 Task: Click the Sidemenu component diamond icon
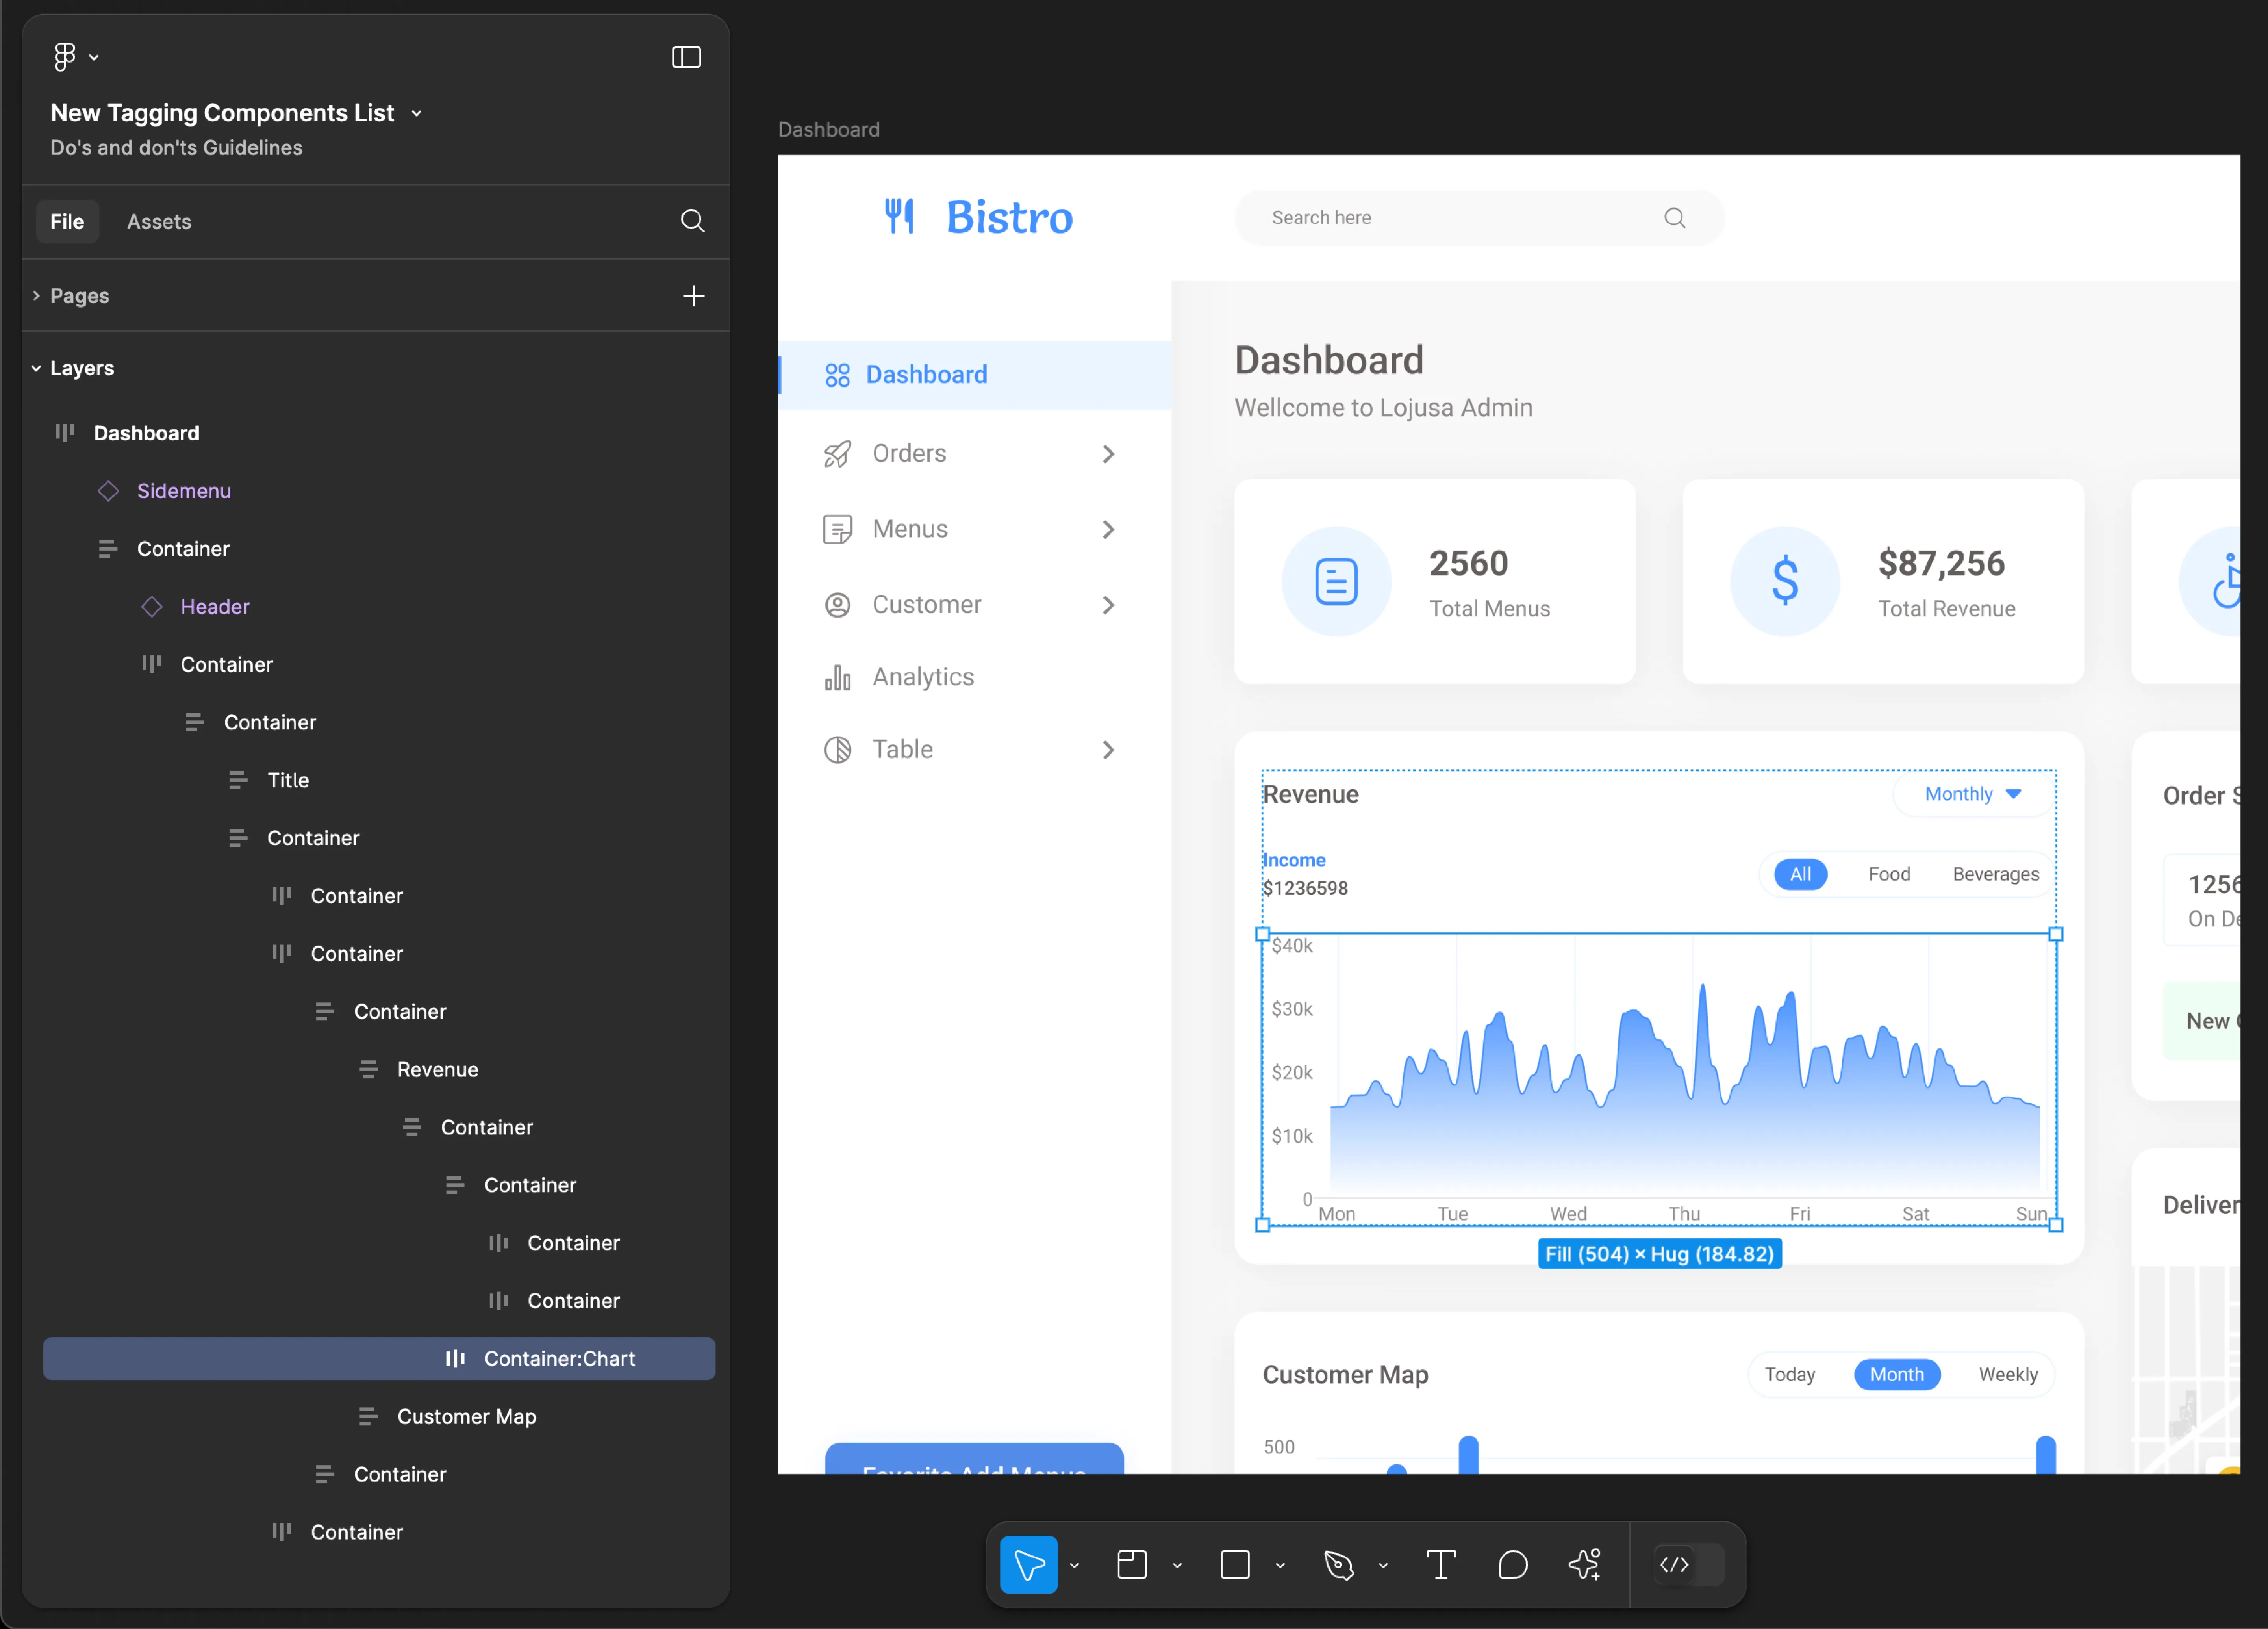(x=108, y=491)
